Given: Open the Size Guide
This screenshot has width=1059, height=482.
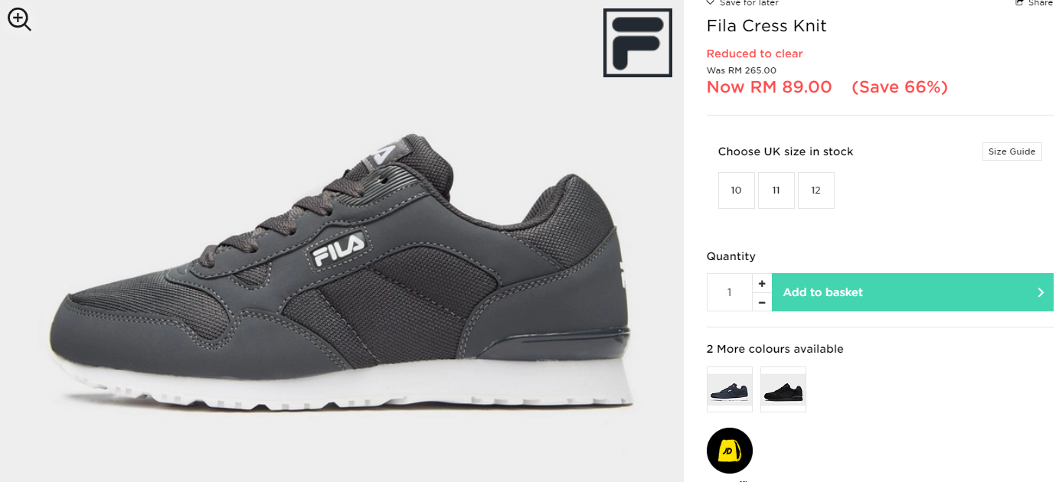Looking at the screenshot, I should [1012, 151].
